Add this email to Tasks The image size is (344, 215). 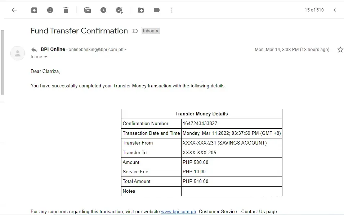tap(119, 10)
